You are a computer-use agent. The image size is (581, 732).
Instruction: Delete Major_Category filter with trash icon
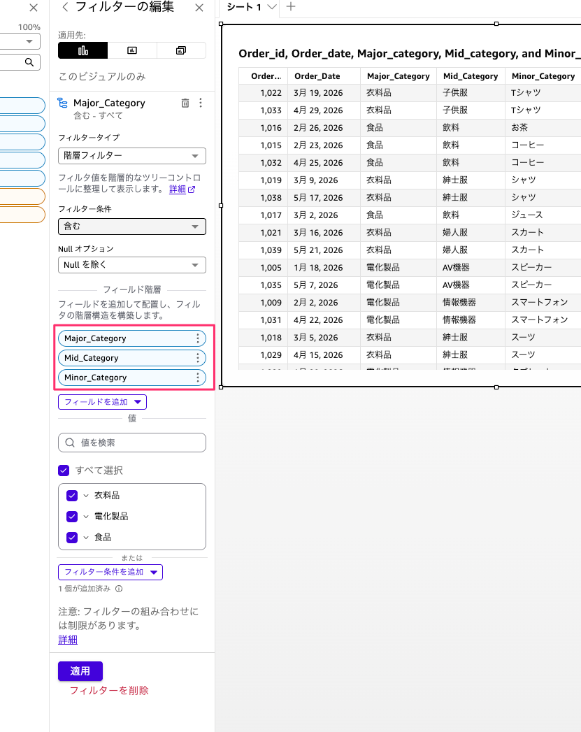click(x=185, y=103)
